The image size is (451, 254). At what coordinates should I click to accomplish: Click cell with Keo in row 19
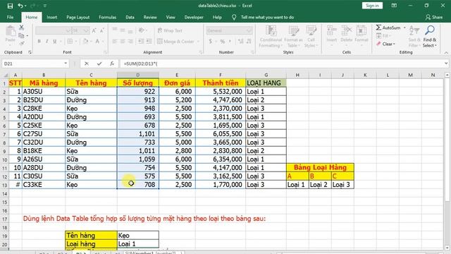138,235
